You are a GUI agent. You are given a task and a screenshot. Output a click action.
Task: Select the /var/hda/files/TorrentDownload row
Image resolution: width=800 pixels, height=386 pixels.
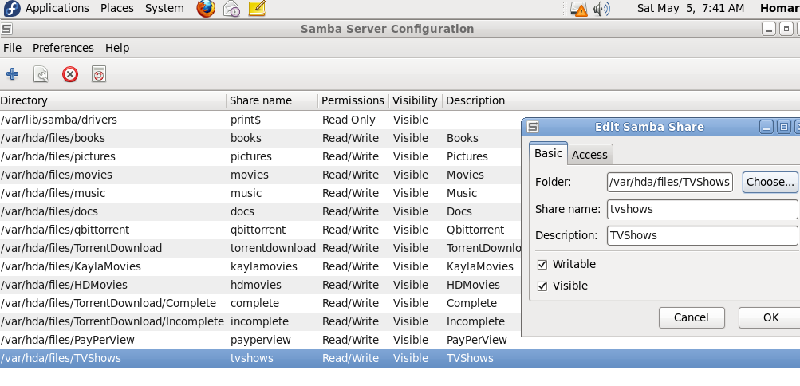pos(260,248)
